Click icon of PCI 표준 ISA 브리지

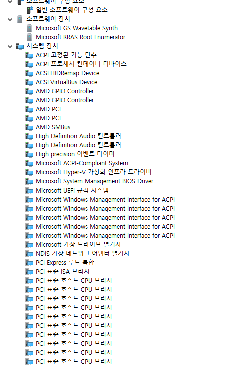[x=29, y=272]
